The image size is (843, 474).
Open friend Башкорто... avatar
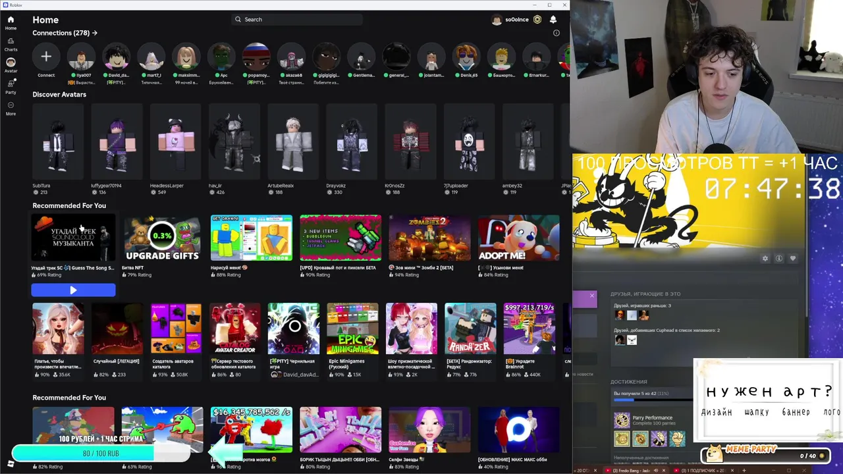tap(501, 57)
